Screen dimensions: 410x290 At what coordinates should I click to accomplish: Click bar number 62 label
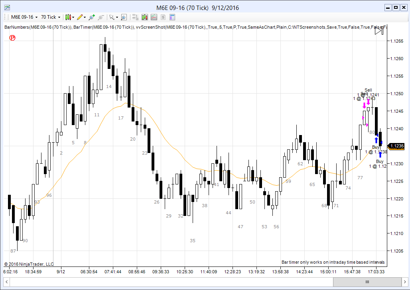300,164
